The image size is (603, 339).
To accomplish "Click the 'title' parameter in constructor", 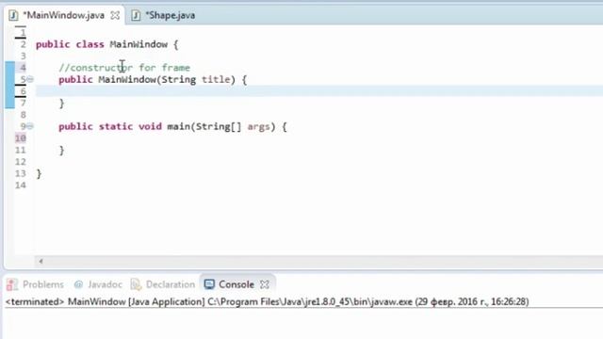I will (216, 79).
